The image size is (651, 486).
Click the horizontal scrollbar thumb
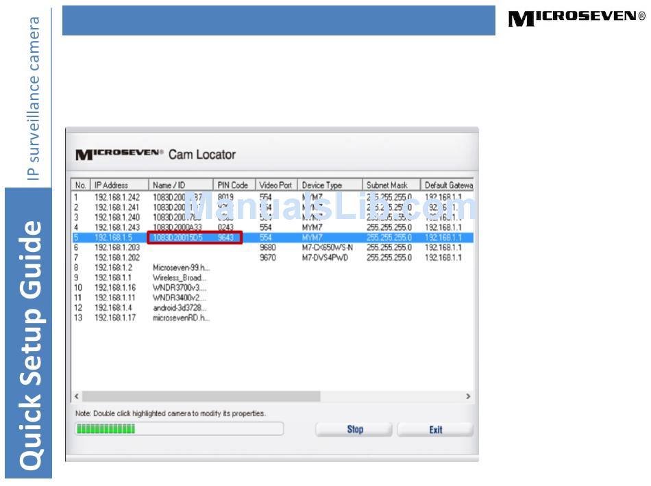(201, 396)
